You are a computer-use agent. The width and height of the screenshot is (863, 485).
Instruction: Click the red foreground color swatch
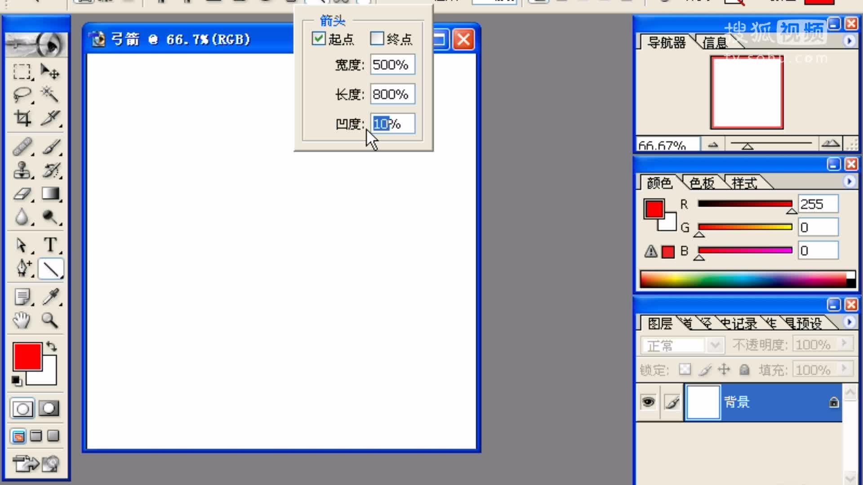pos(28,357)
